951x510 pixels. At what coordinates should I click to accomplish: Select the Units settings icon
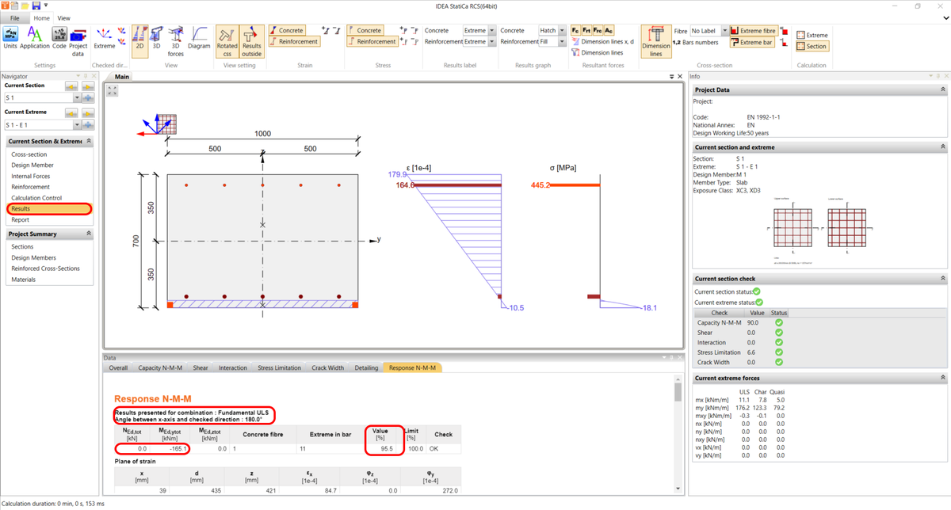pyautogui.click(x=10, y=36)
